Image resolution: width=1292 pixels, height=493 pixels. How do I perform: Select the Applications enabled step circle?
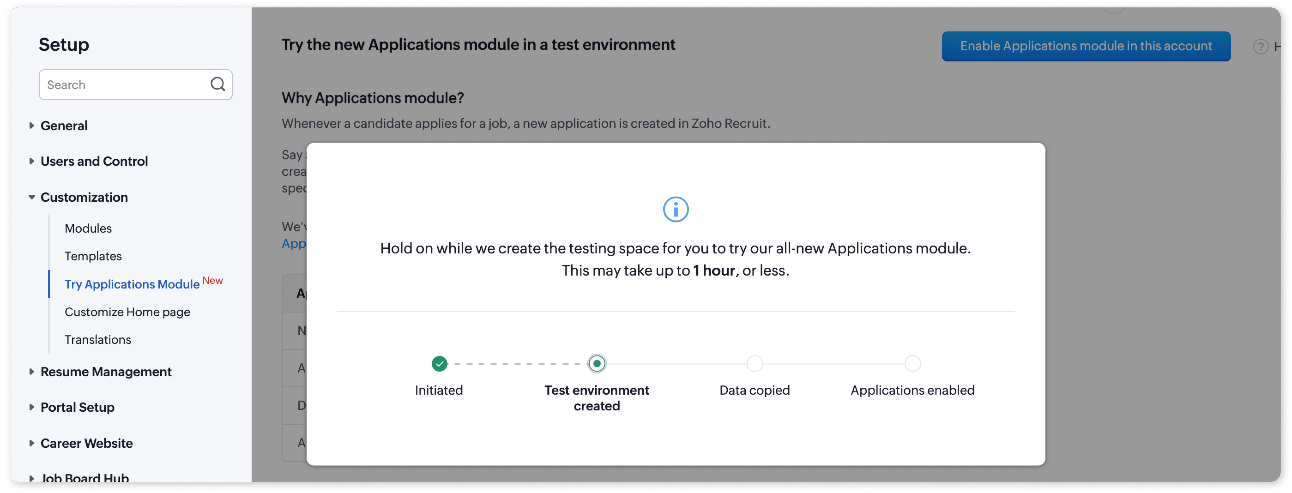912,364
